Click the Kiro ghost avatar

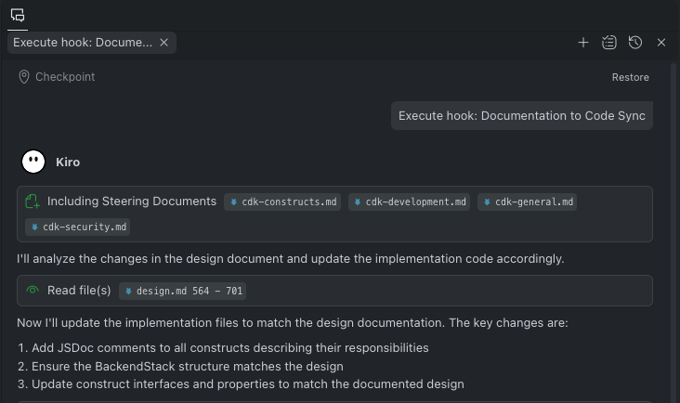pyautogui.click(x=33, y=162)
